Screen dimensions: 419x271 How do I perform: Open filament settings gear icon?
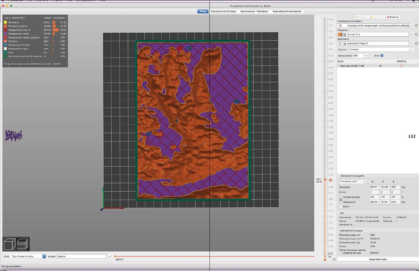pyautogui.click(x=416, y=35)
